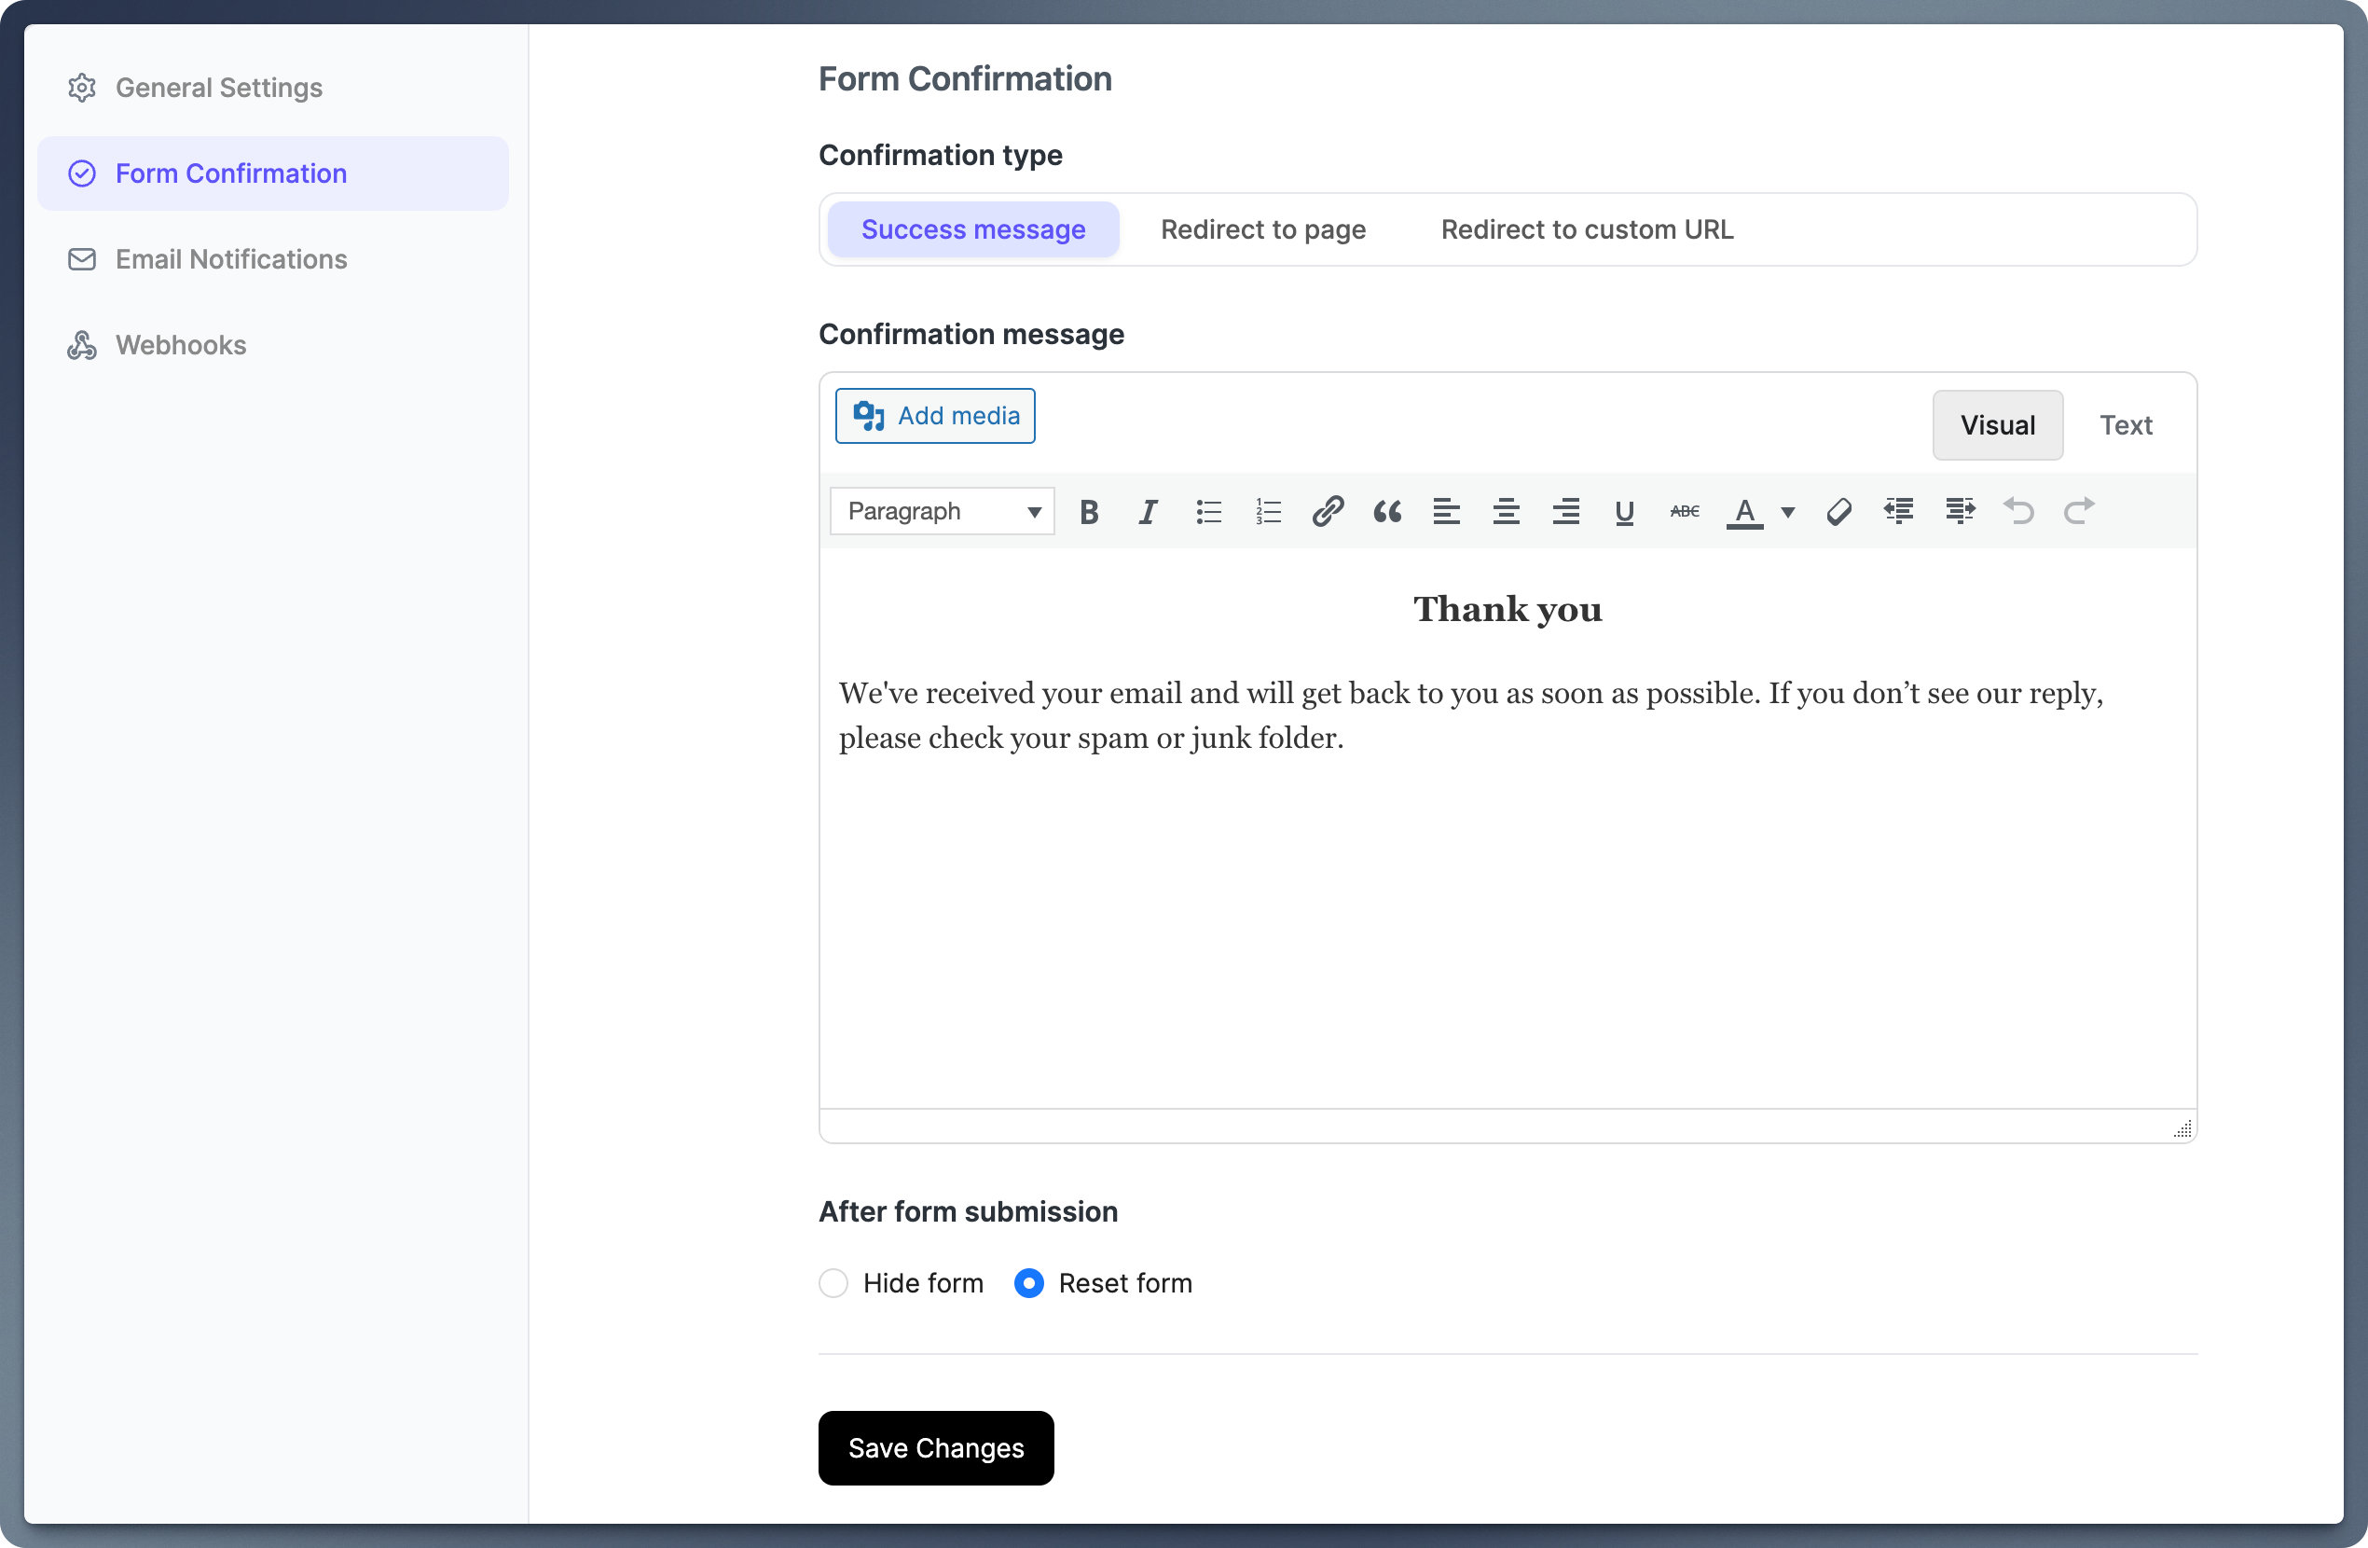Choose the Hide form radio button
2368x1548 pixels.
[x=833, y=1283]
